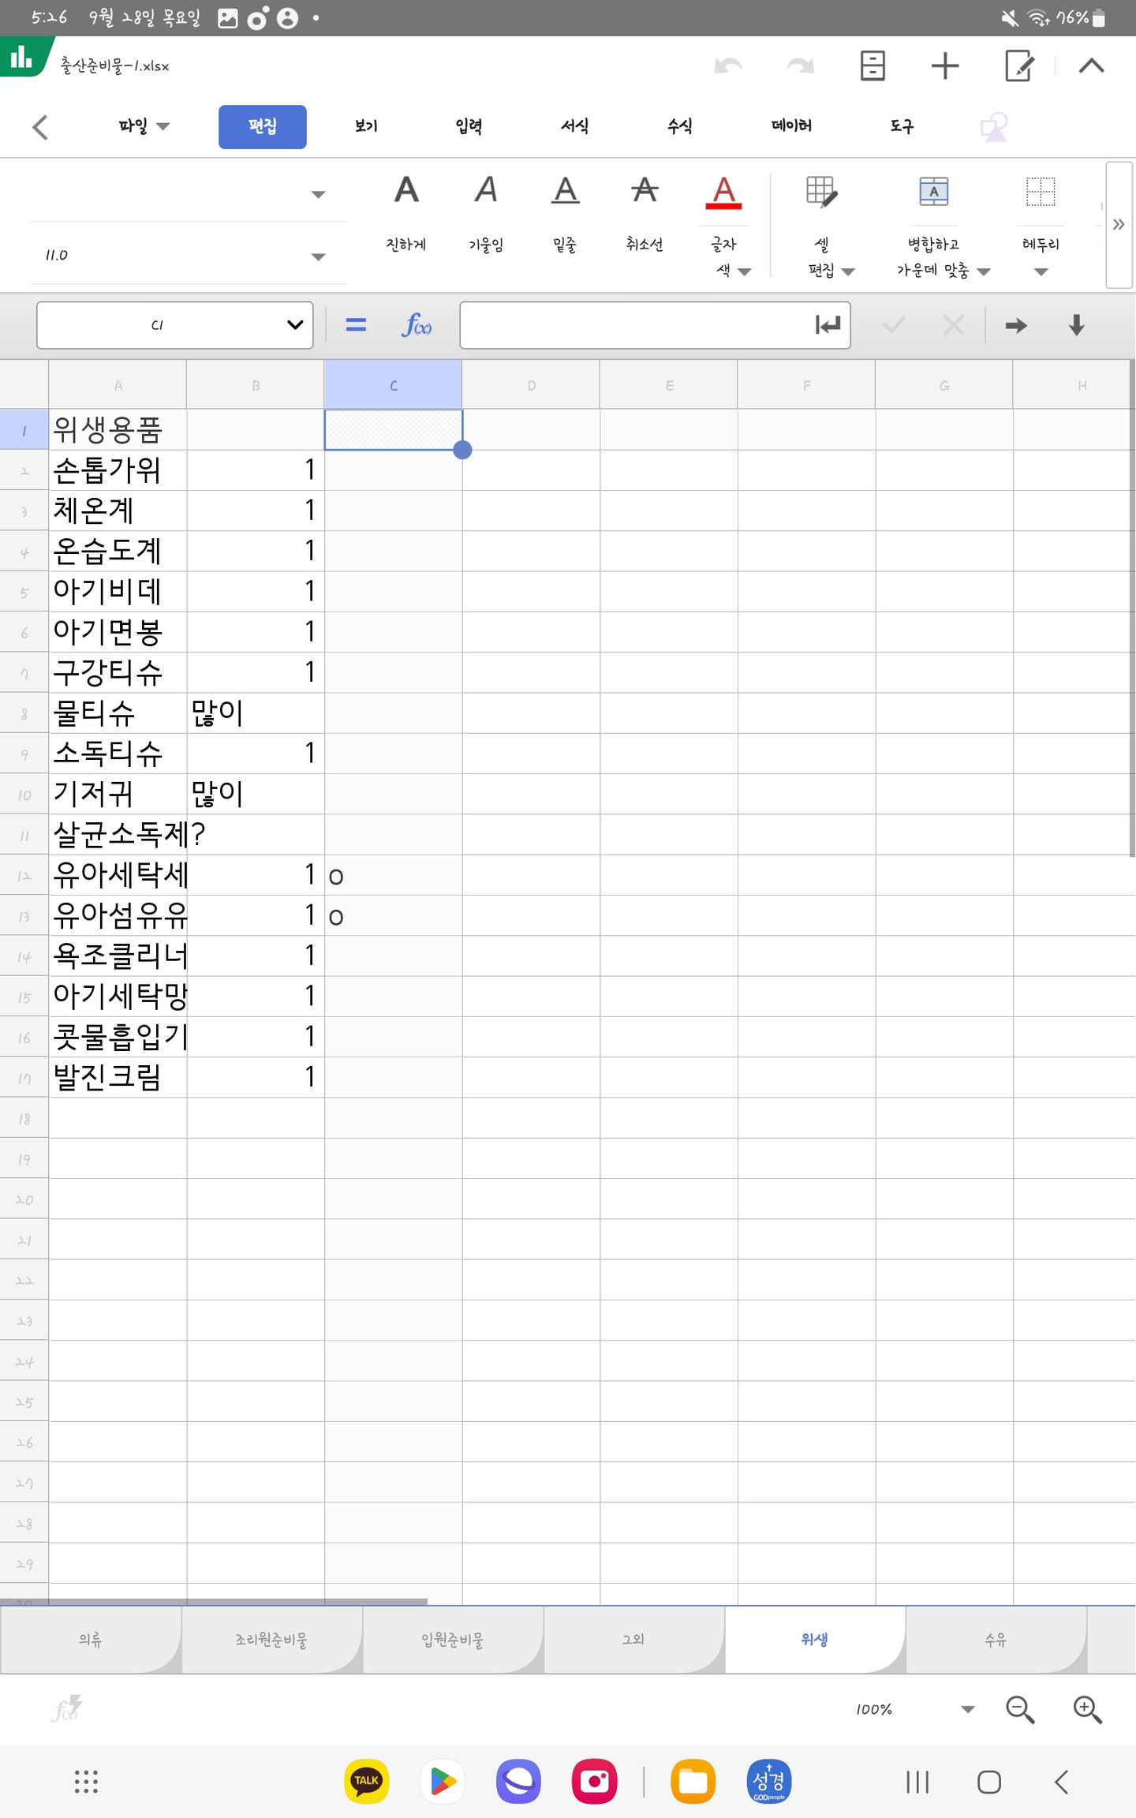
Task: Click the zoom in magnifier icon
Action: tap(1087, 1709)
